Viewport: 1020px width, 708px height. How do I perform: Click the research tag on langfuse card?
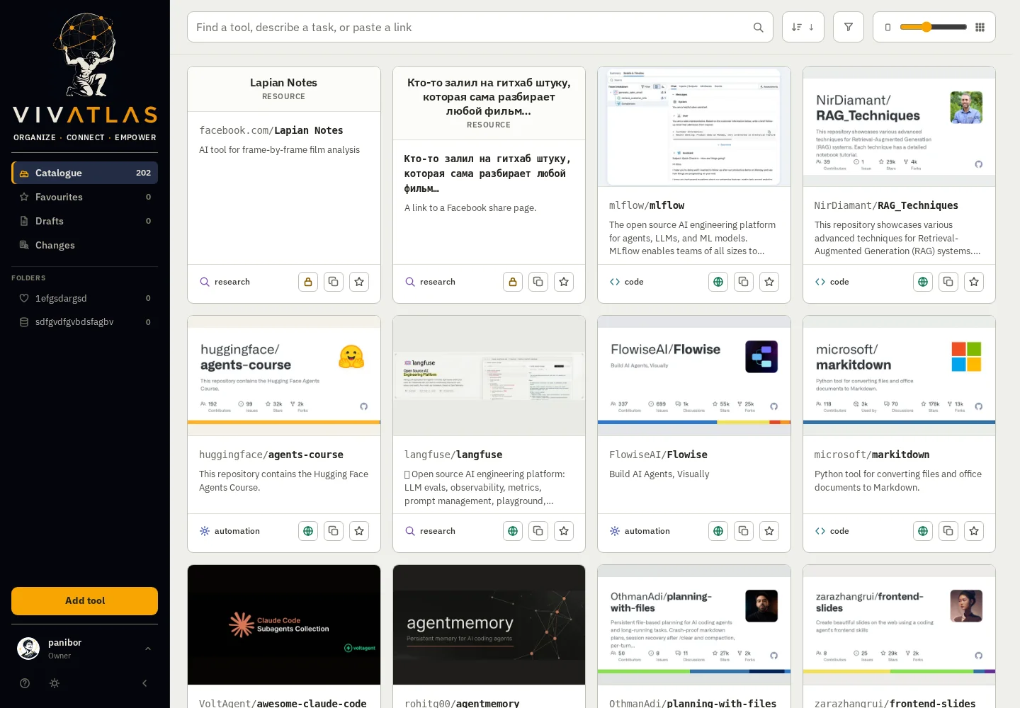tap(430, 531)
